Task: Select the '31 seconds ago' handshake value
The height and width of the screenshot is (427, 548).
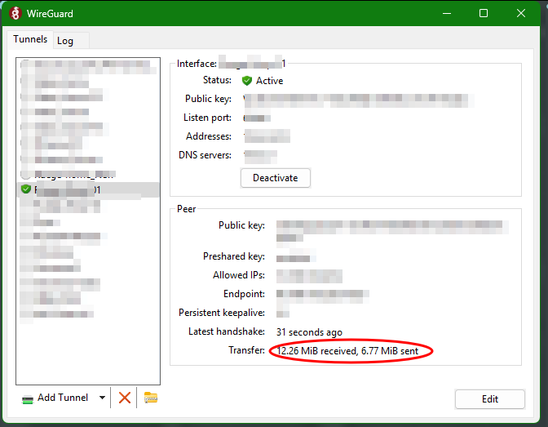Action: point(309,331)
